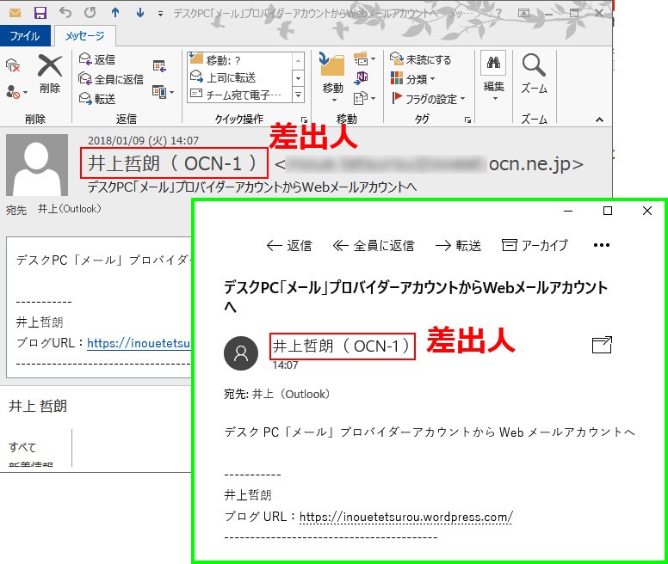Click 井上 哲朗 name in people pane
668x564 pixels.
click(x=38, y=406)
